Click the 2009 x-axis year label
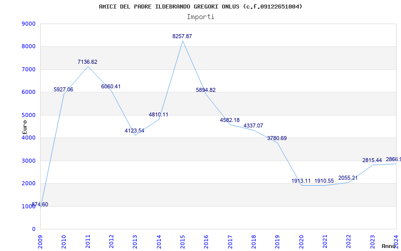 tap(40, 242)
